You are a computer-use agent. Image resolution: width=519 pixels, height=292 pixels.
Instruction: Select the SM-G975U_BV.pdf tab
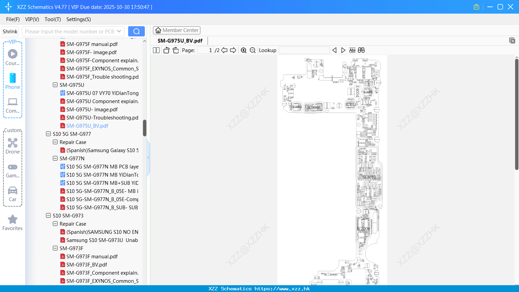(180, 40)
